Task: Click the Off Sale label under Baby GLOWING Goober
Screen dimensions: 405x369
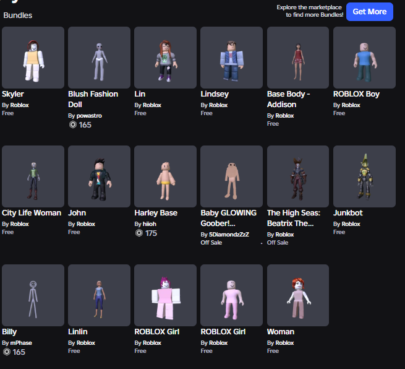Action: point(211,243)
